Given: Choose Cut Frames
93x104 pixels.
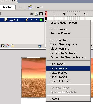Looking at the screenshot, I should click(68, 64).
